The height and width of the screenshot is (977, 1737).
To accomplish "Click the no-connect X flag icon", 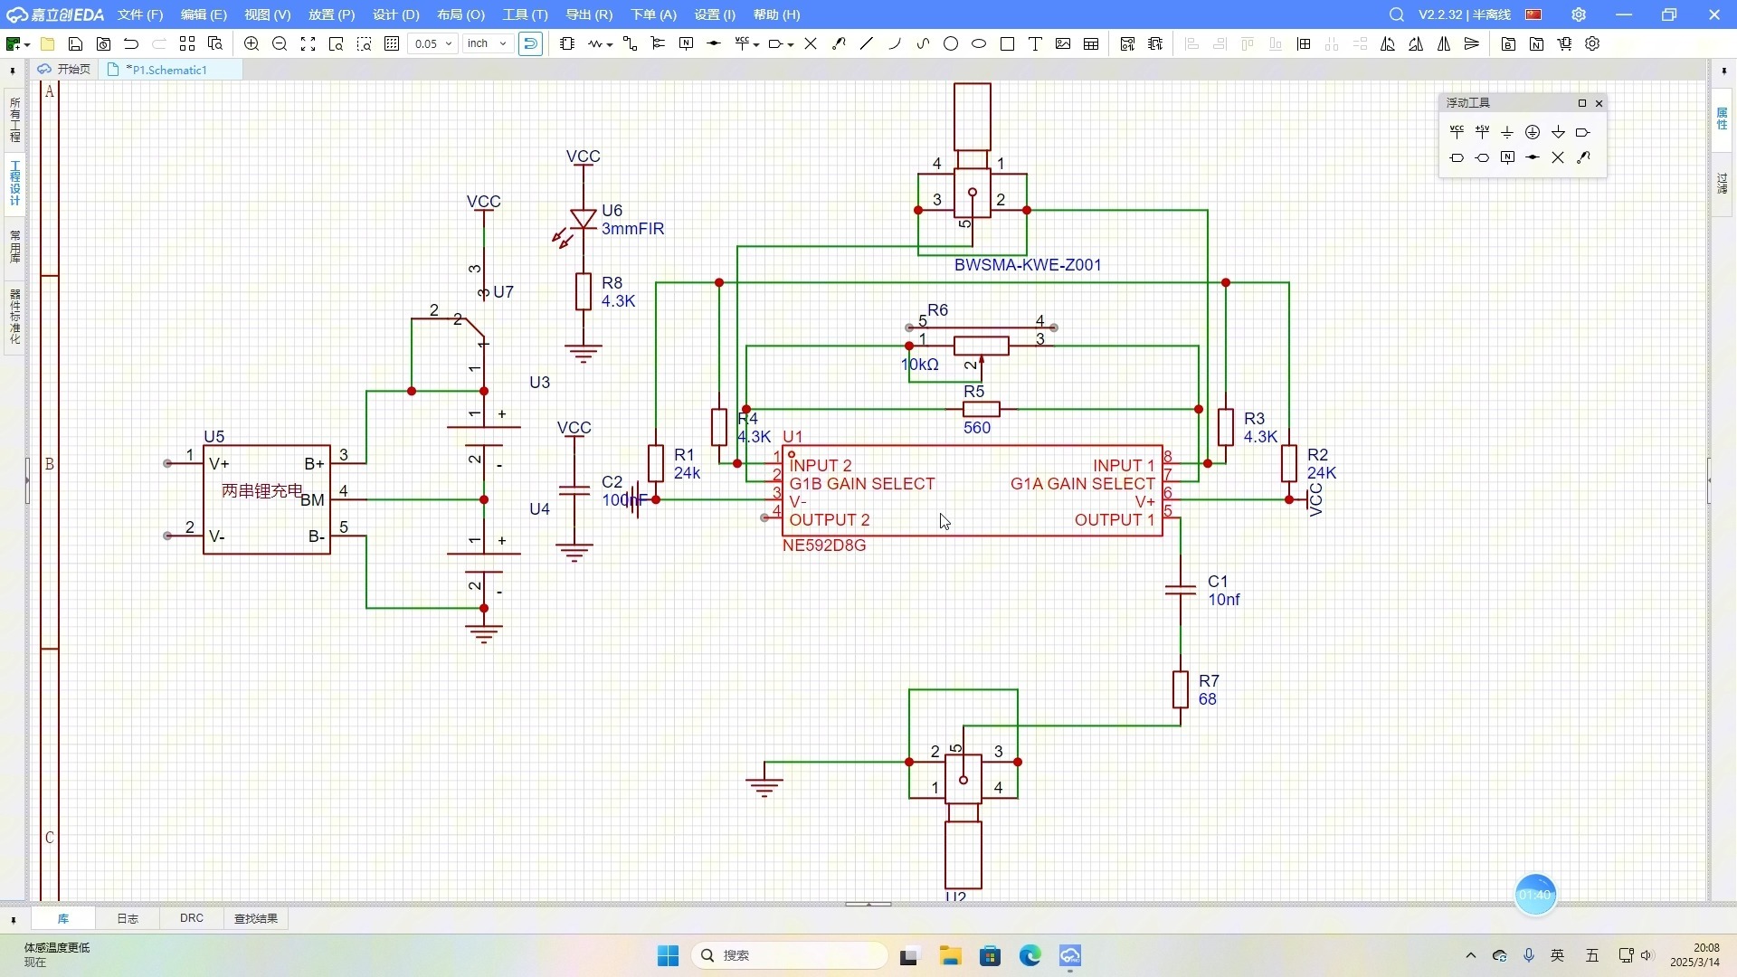I will [811, 43].
